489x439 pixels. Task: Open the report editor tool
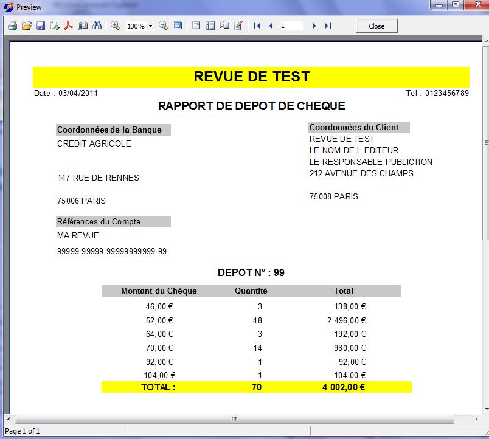coord(237,26)
